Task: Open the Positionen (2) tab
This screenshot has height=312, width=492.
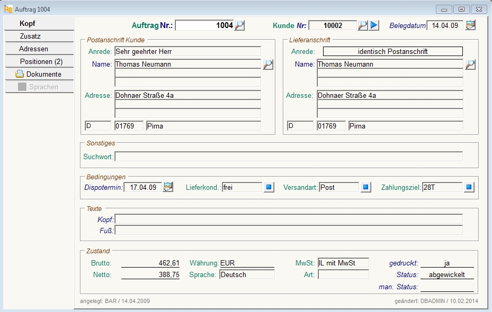Action: click(x=39, y=62)
